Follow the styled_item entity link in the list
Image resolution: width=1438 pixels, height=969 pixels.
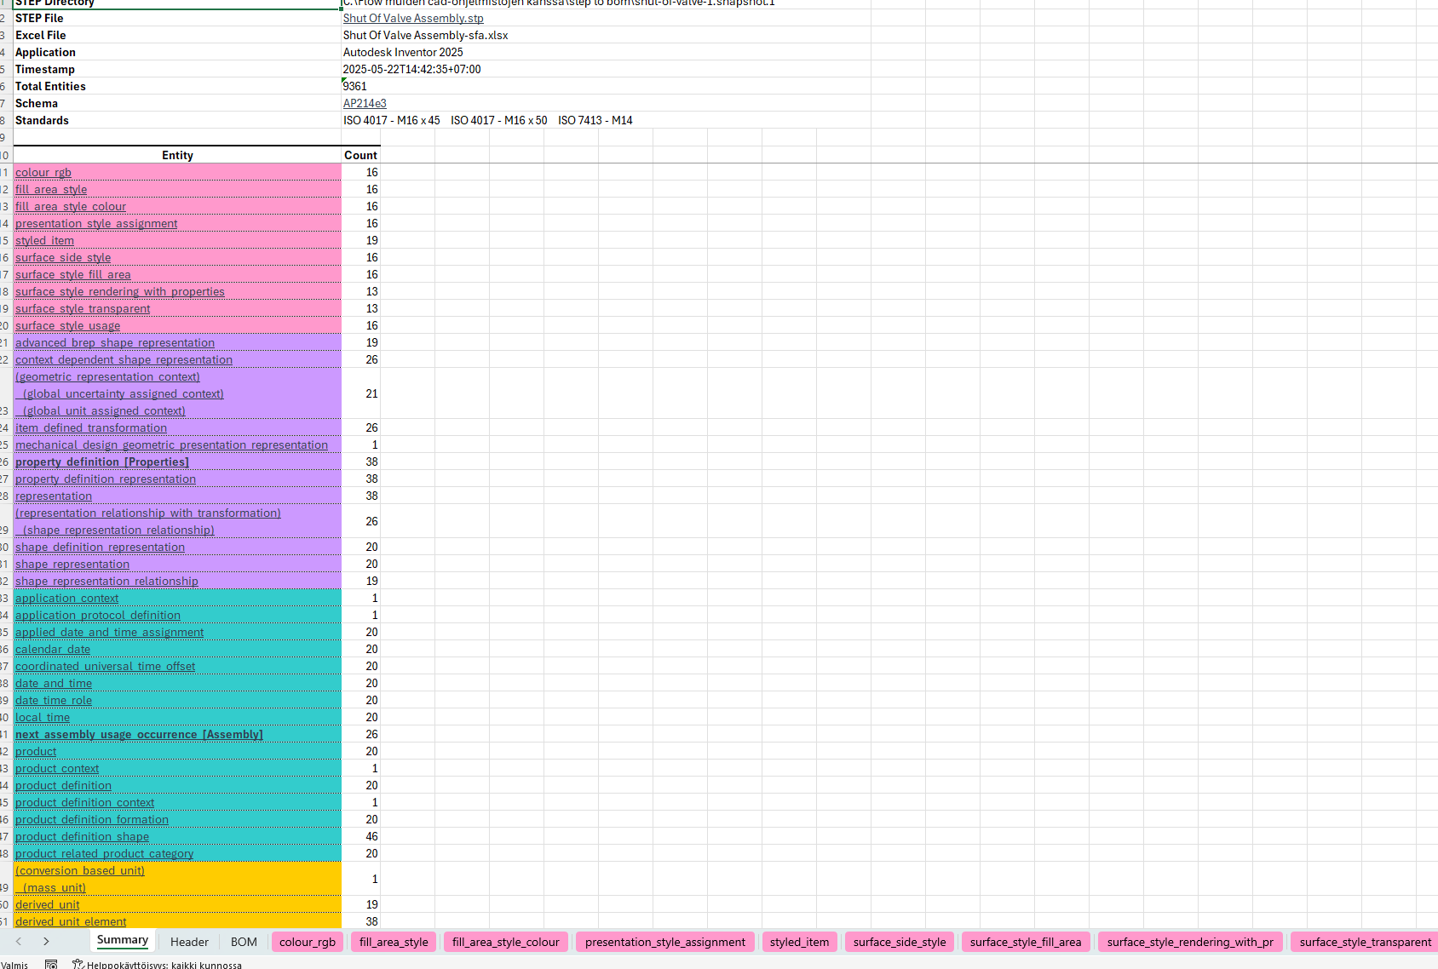pyautogui.click(x=44, y=240)
